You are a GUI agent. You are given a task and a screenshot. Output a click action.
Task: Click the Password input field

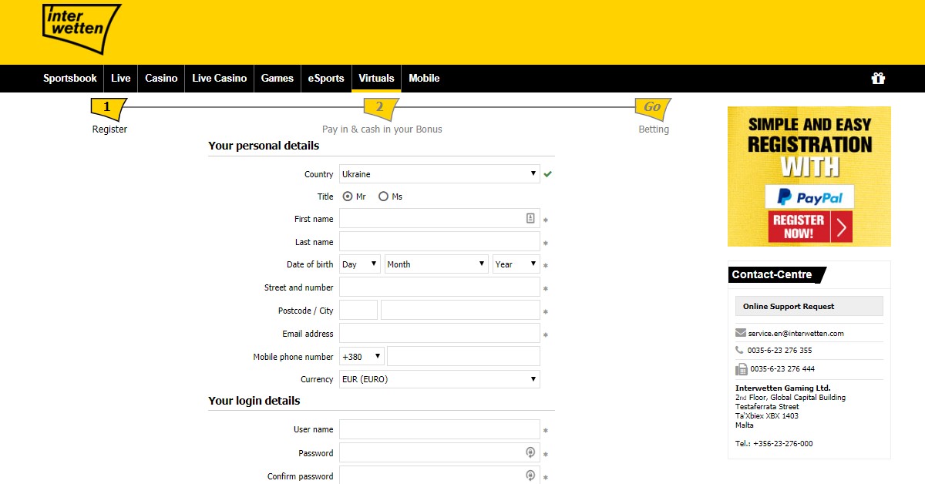pos(439,453)
